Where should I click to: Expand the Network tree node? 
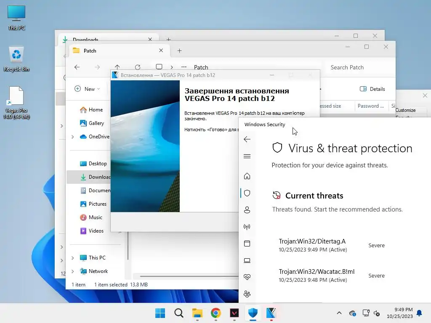(72, 271)
